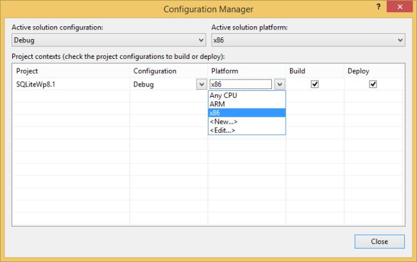The width and height of the screenshot is (417, 262).
Task: Choose <Edit...> platform option
Action: tap(222, 130)
